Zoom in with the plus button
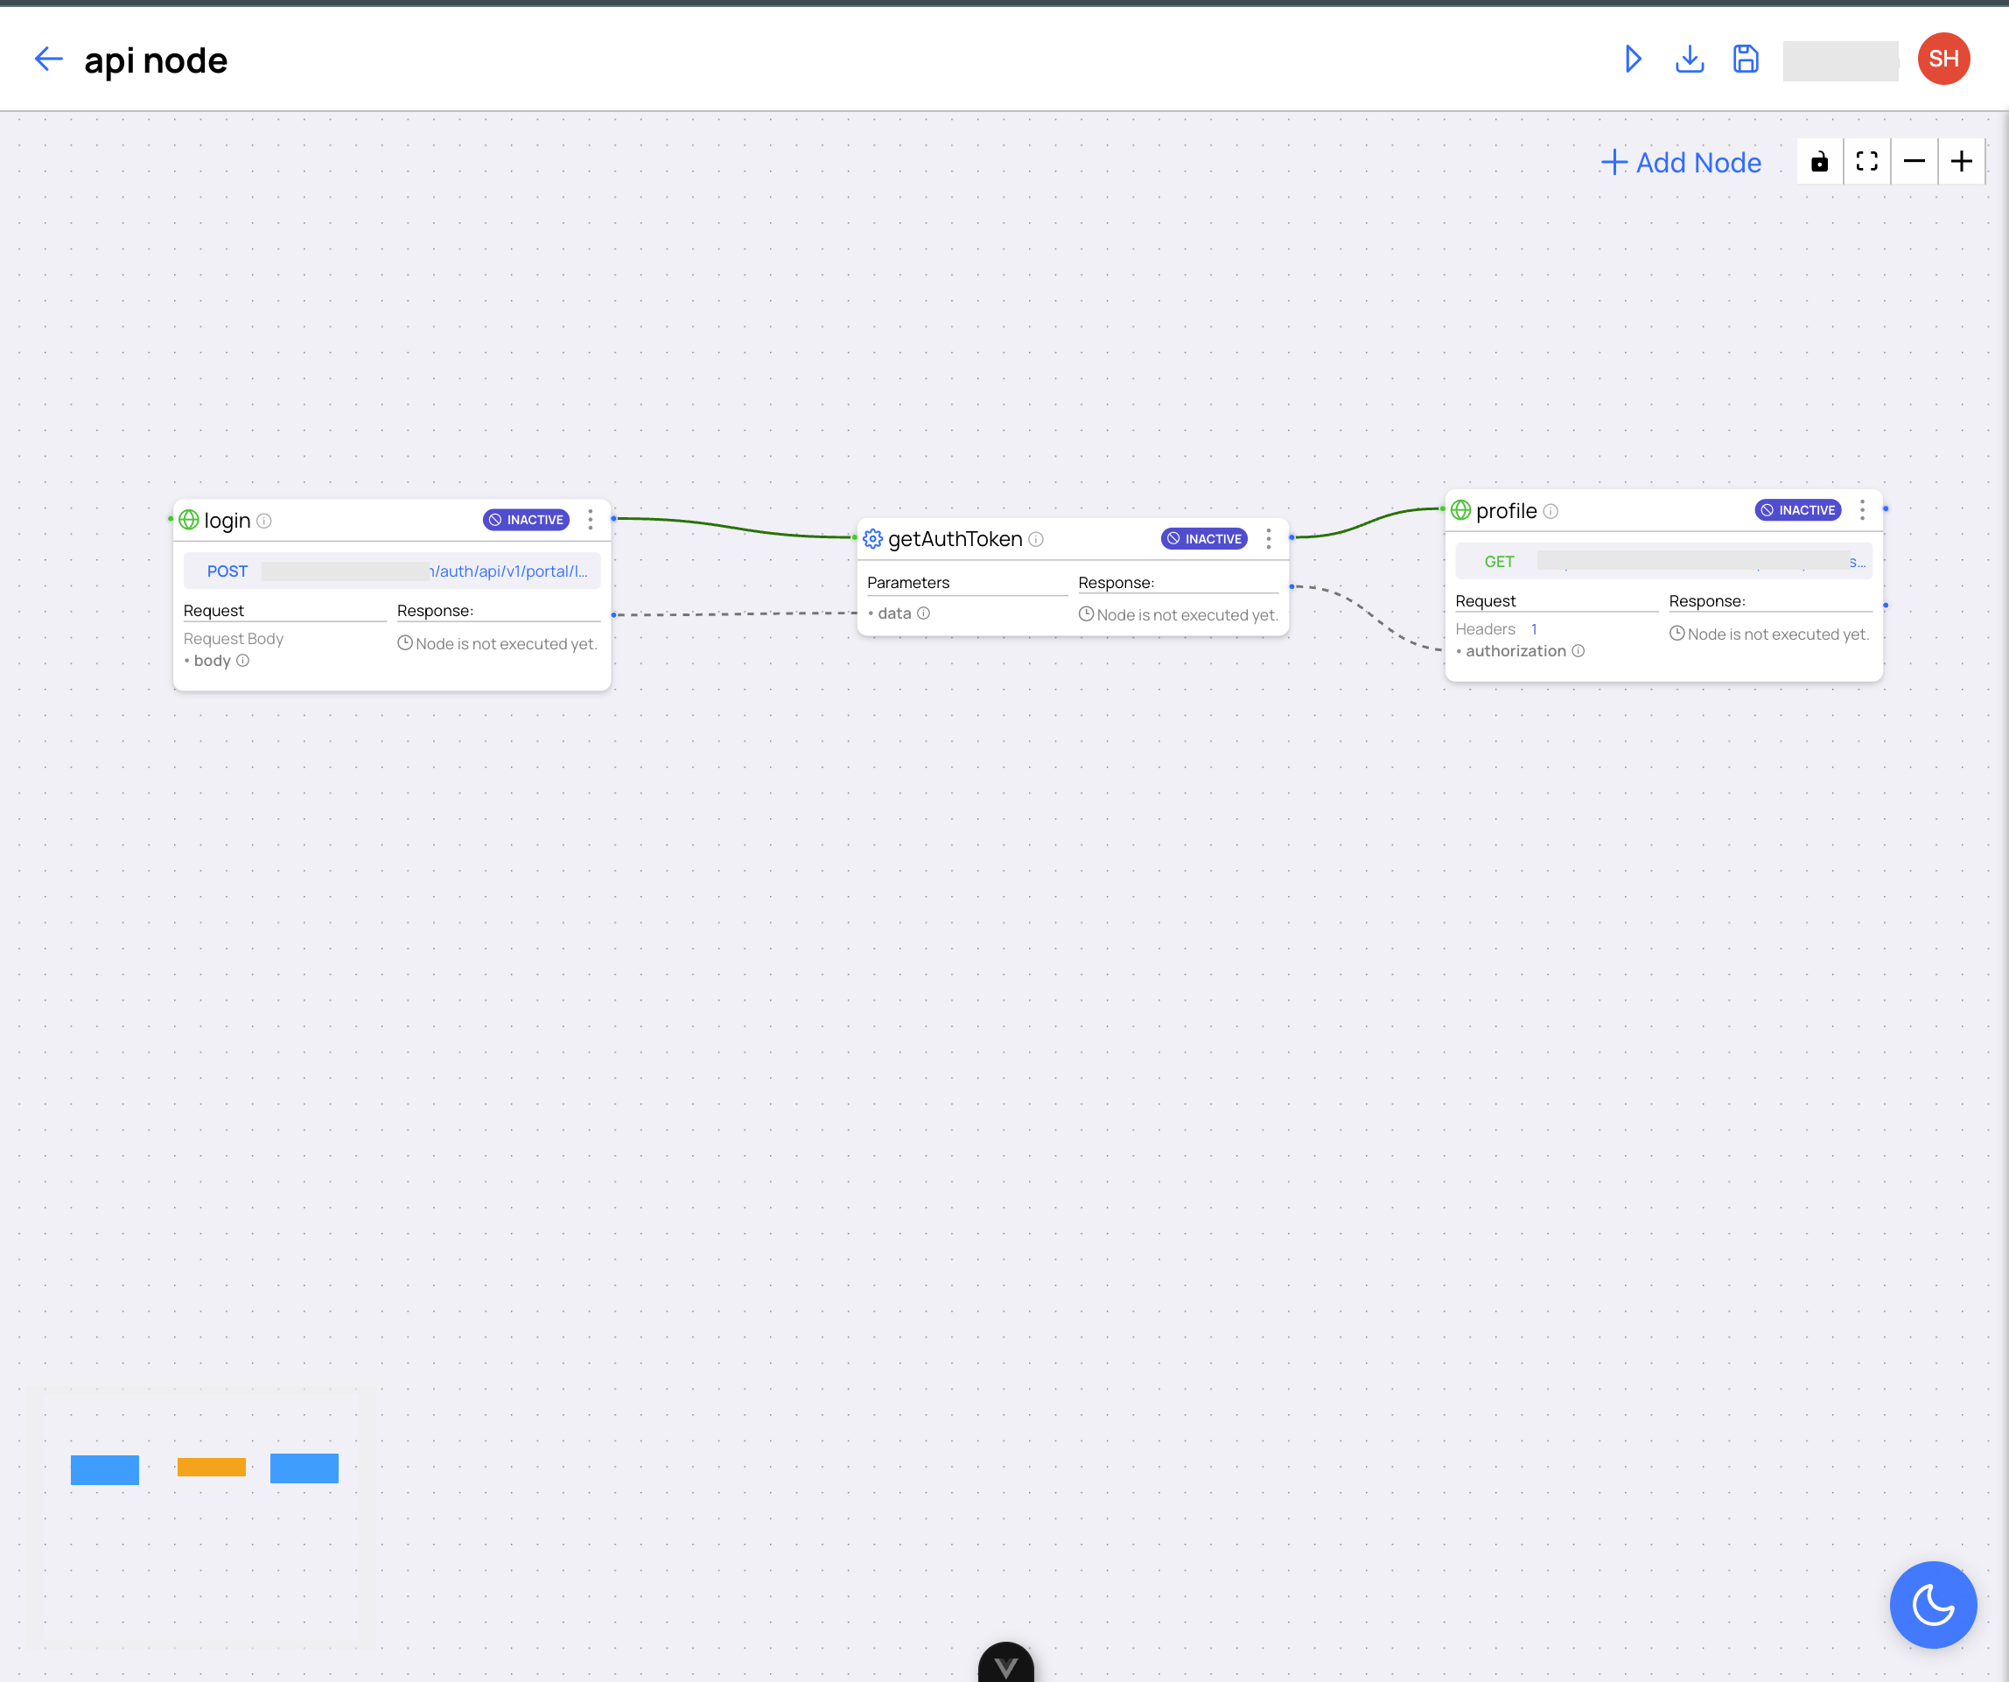2009x1682 pixels. (1961, 162)
